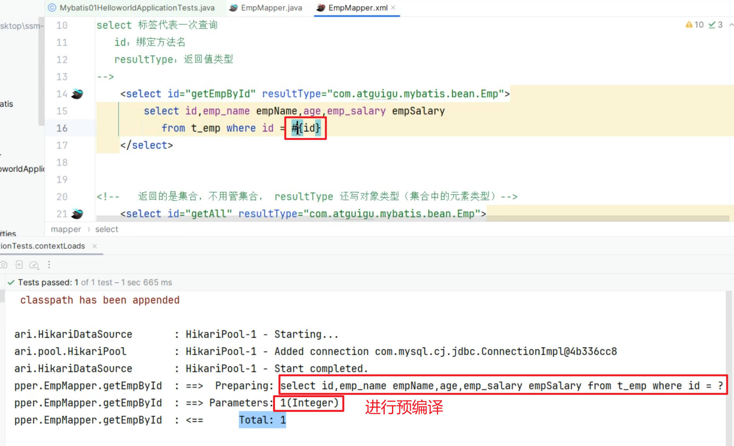
Task: Click the MyBatis mapper icon beside line 14
Action: click(77, 94)
